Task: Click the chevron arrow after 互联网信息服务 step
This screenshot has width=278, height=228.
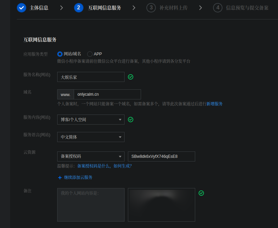Action: pyautogui.click(x=134, y=8)
